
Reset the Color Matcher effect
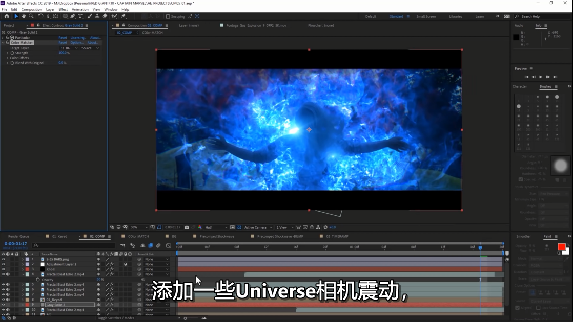(63, 42)
